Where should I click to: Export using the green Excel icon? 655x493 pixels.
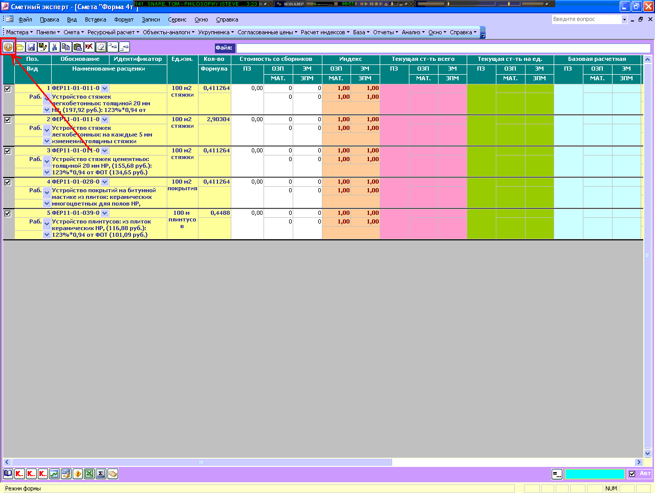click(x=89, y=474)
